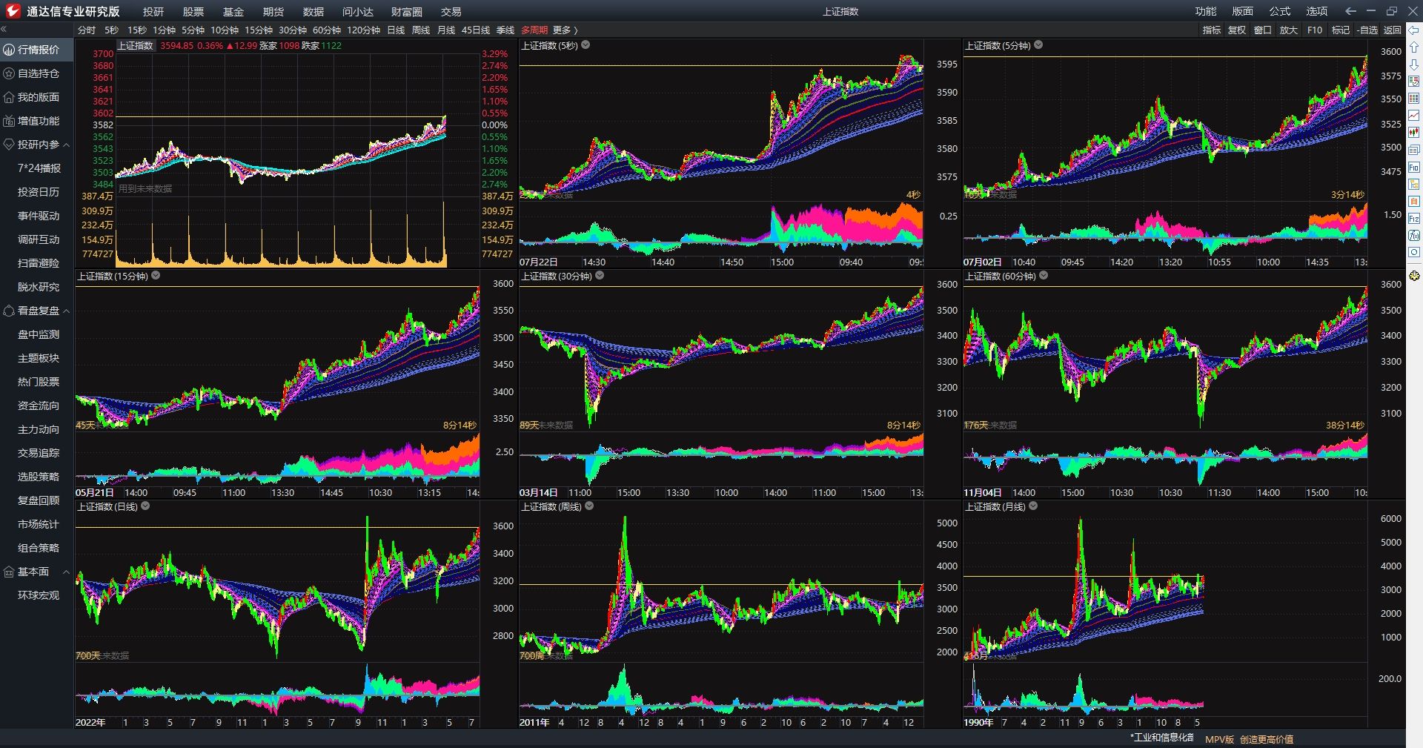
Task: Collapse the 投研内参 sidebar group
Action: (x=67, y=145)
